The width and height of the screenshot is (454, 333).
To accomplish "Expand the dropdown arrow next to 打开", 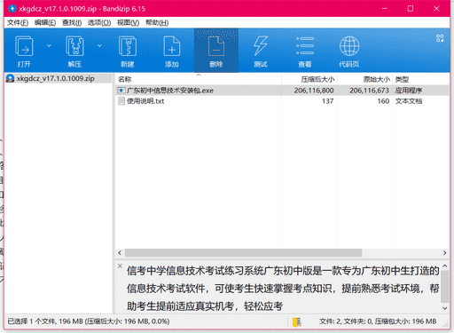I will (49, 45).
